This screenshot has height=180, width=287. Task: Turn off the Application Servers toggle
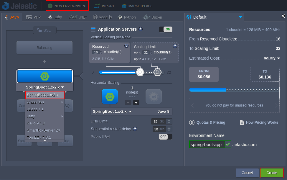click(166, 29)
